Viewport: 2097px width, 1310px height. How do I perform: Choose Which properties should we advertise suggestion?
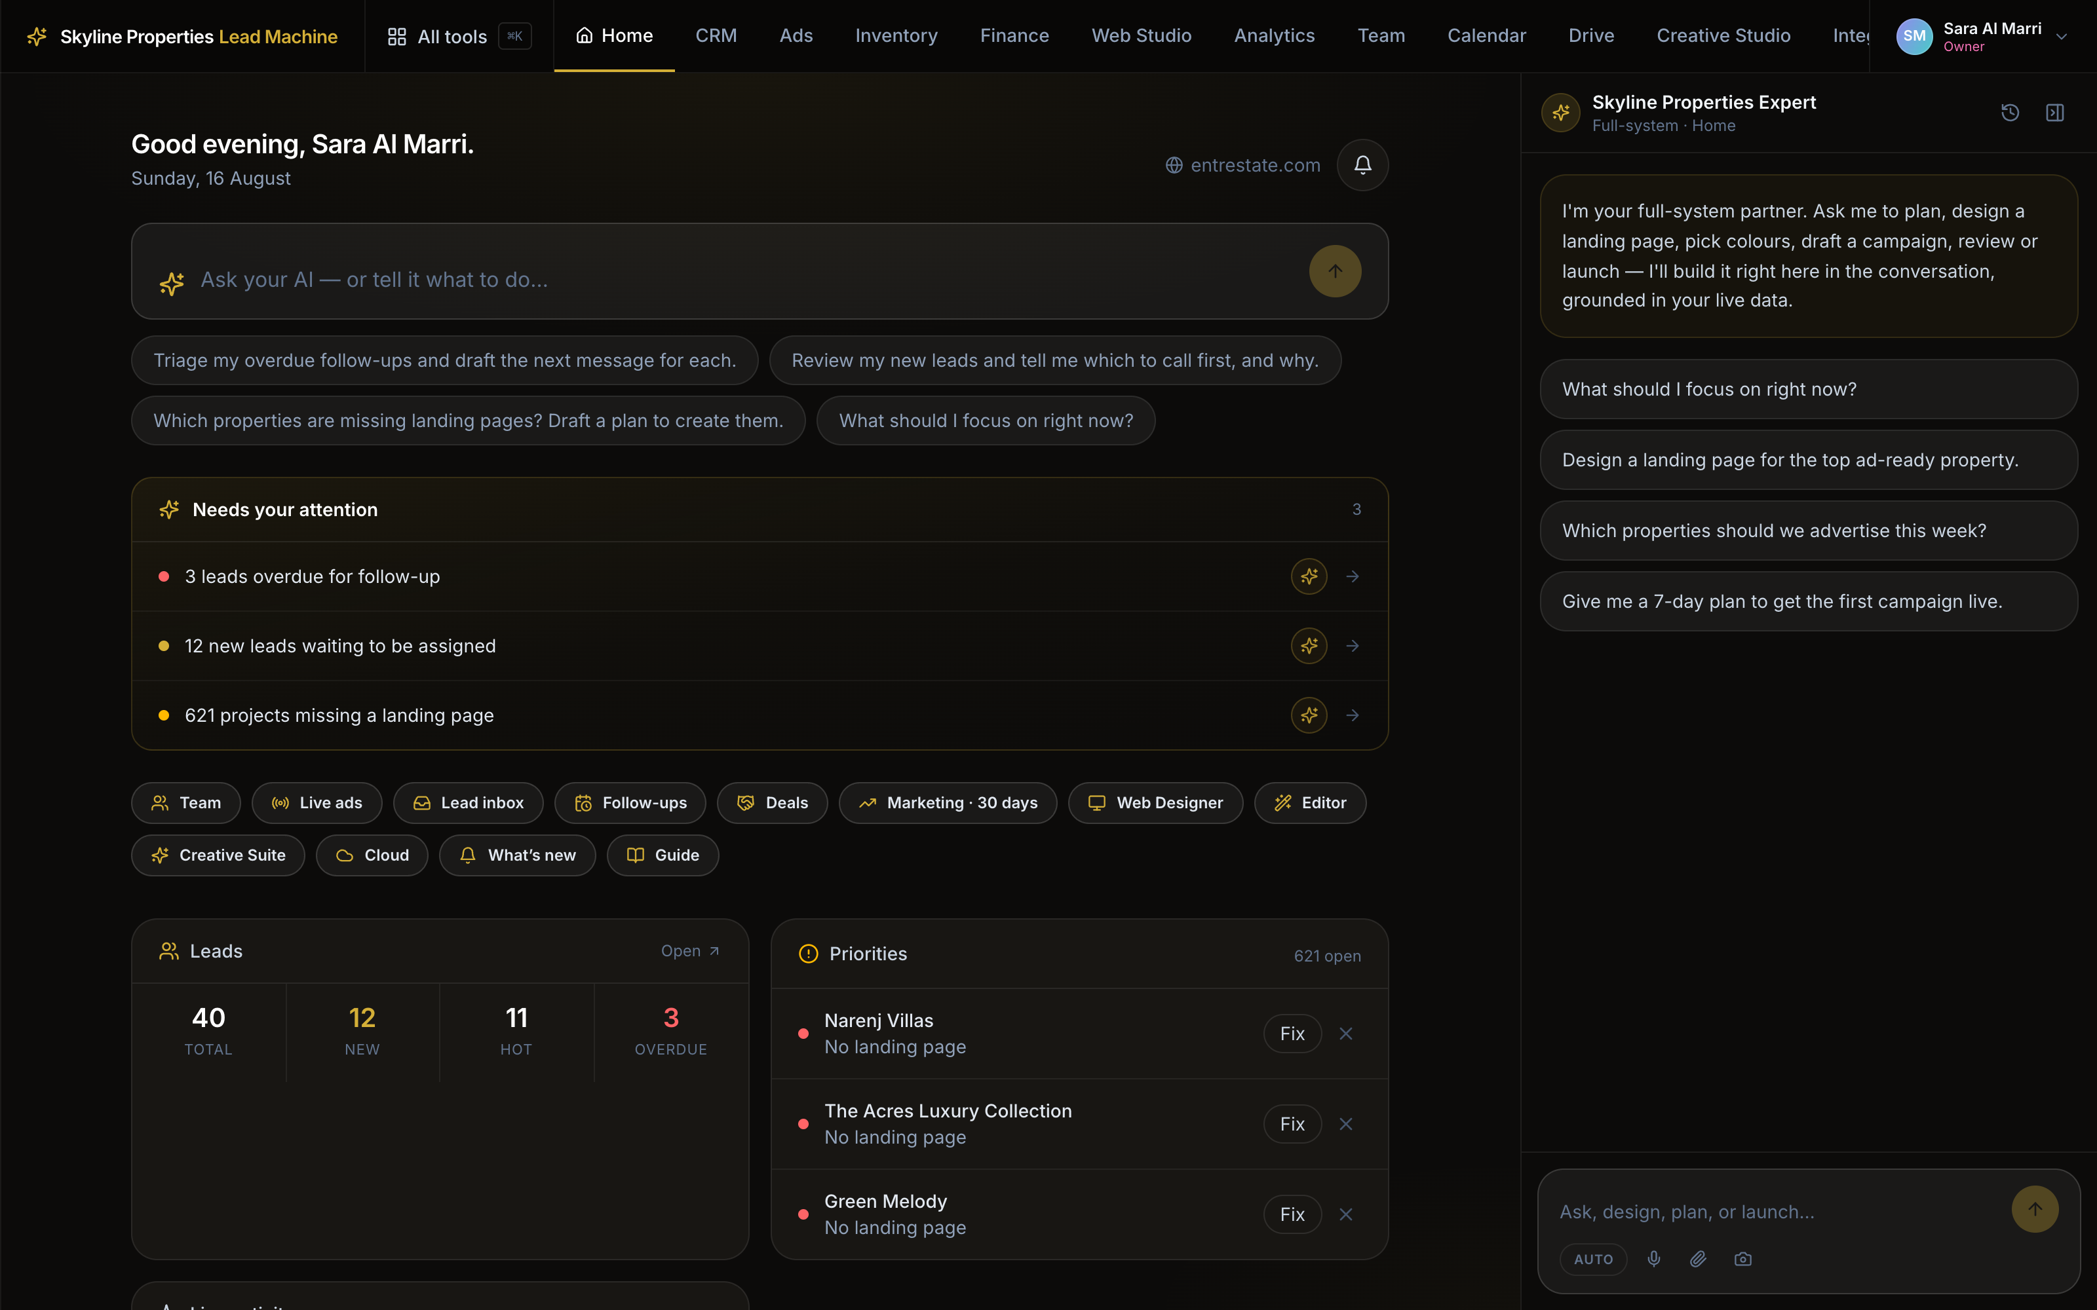pyautogui.click(x=1809, y=531)
